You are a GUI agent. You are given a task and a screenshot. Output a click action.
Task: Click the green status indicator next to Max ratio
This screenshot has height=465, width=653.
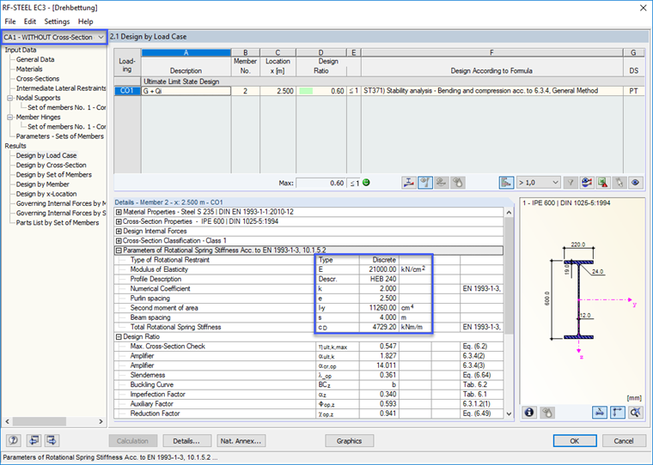pos(366,183)
